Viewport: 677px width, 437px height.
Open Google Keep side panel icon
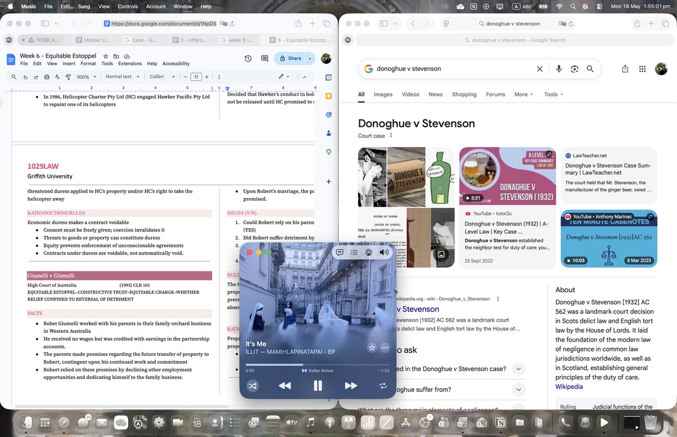(328, 96)
